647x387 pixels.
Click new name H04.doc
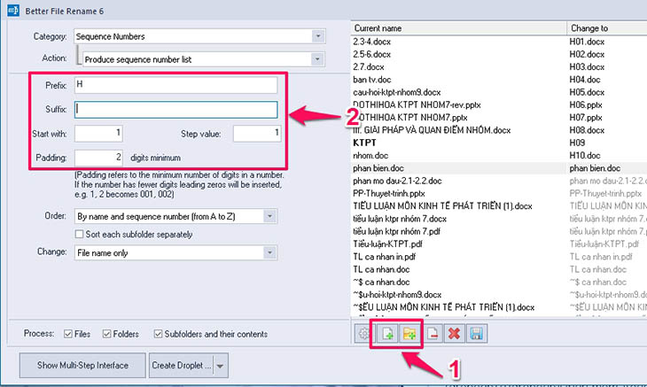pos(585,80)
